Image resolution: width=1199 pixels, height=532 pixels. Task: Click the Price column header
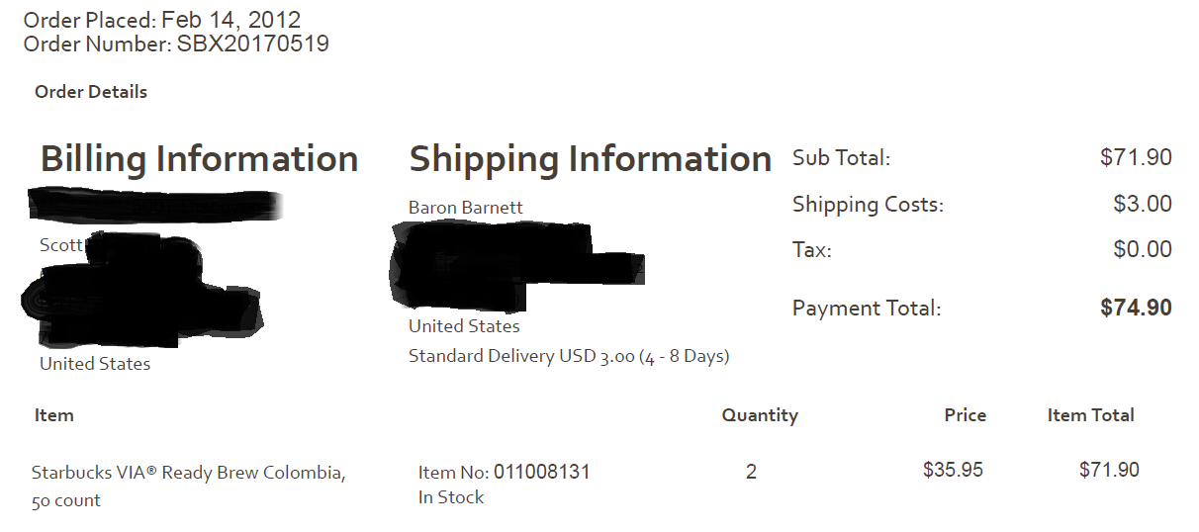coord(966,415)
